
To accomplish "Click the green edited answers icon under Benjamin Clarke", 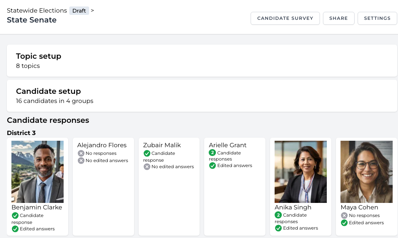I will [15, 229].
